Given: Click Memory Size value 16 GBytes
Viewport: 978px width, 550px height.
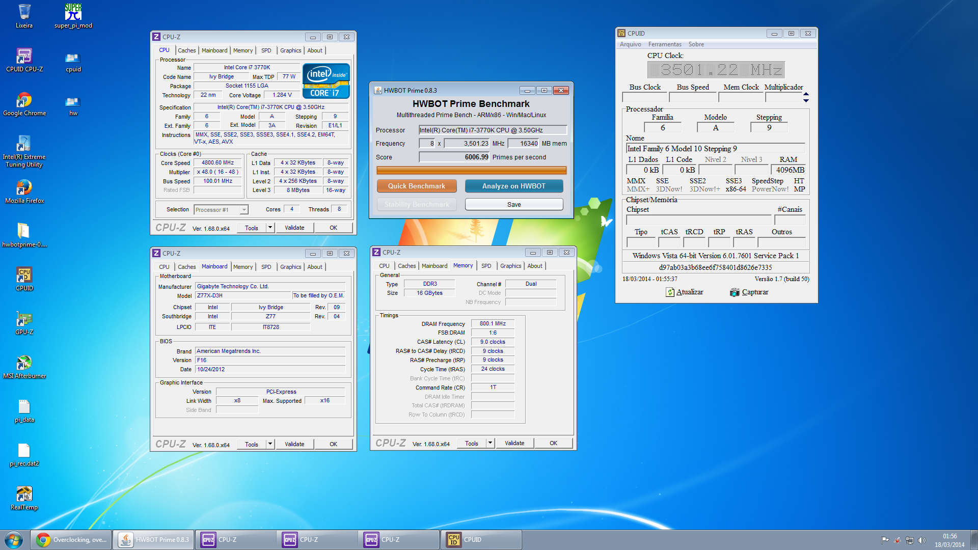Looking at the screenshot, I should 429,293.
